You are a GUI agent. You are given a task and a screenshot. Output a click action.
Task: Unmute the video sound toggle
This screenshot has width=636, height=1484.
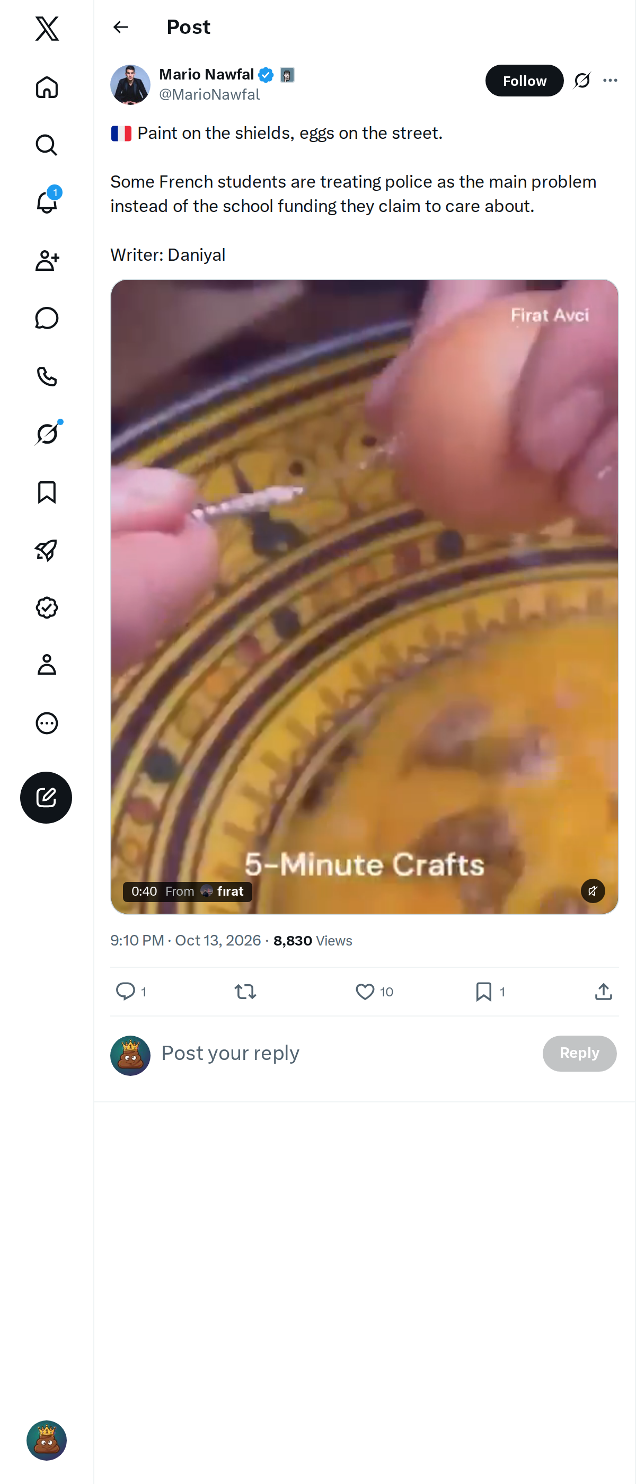coord(593,891)
